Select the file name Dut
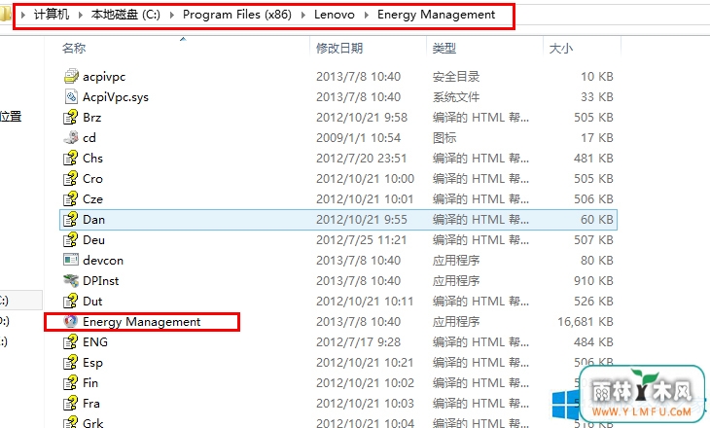 tap(92, 302)
